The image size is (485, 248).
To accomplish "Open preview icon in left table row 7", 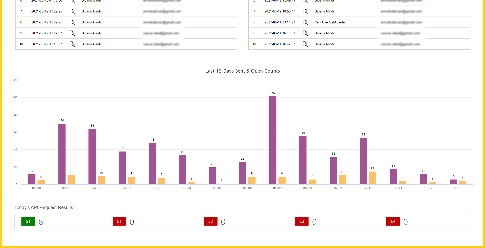I will click(72, 11).
